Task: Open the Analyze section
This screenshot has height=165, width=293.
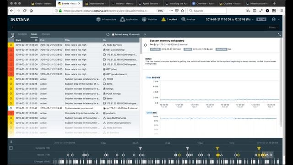Action: click(188, 19)
